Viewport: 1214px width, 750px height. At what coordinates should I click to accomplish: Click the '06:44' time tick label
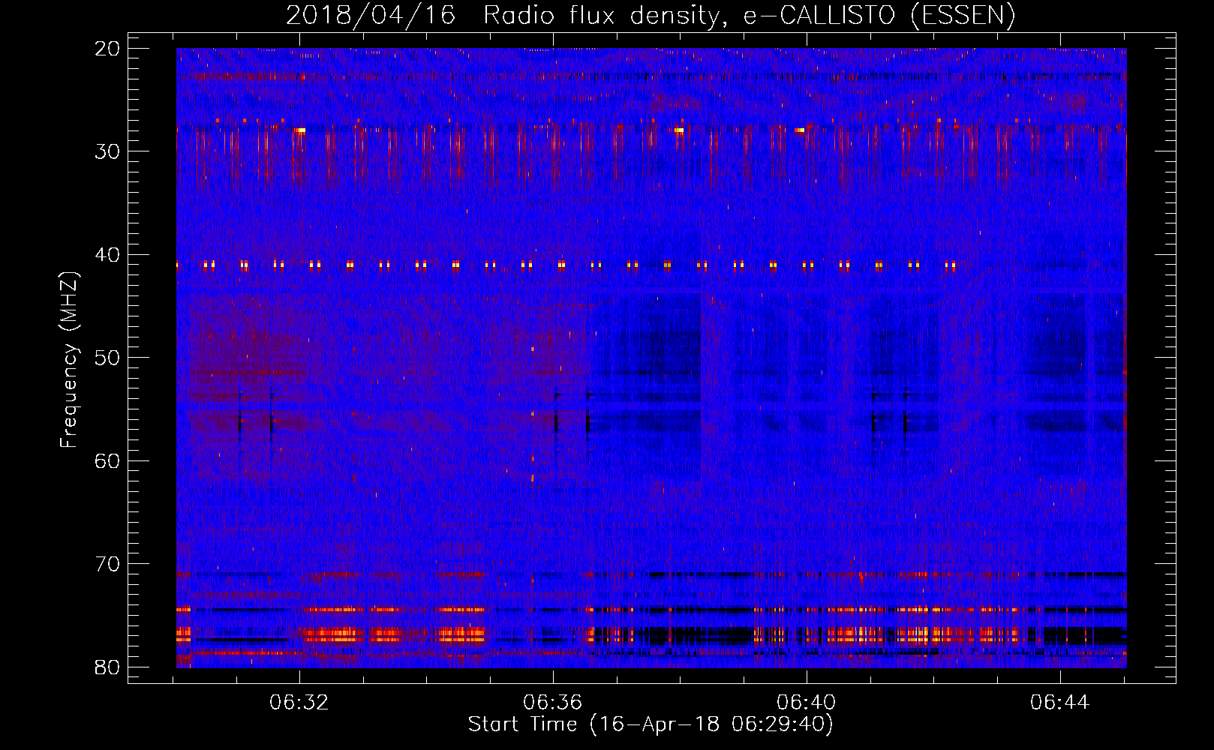click(x=1059, y=703)
